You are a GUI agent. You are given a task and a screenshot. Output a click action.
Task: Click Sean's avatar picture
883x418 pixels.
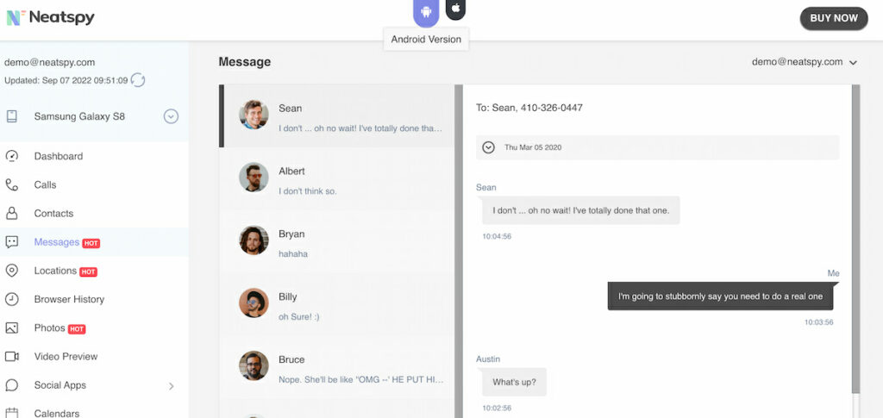click(x=254, y=115)
